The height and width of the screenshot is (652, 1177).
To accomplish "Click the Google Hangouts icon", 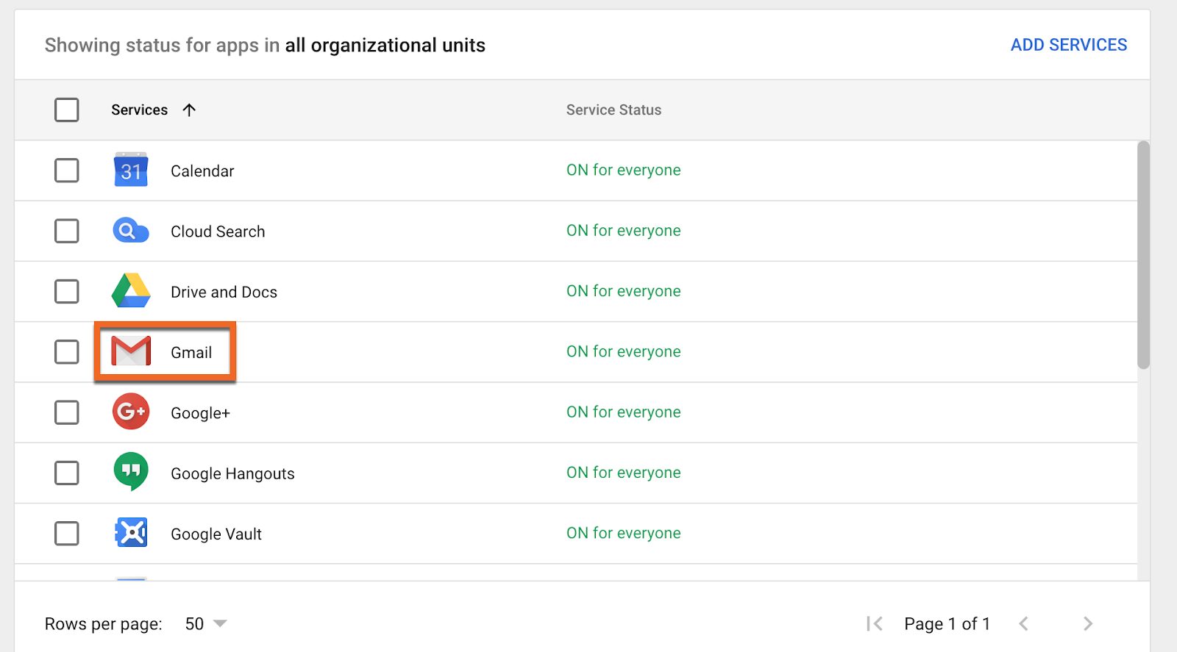I will click(131, 472).
